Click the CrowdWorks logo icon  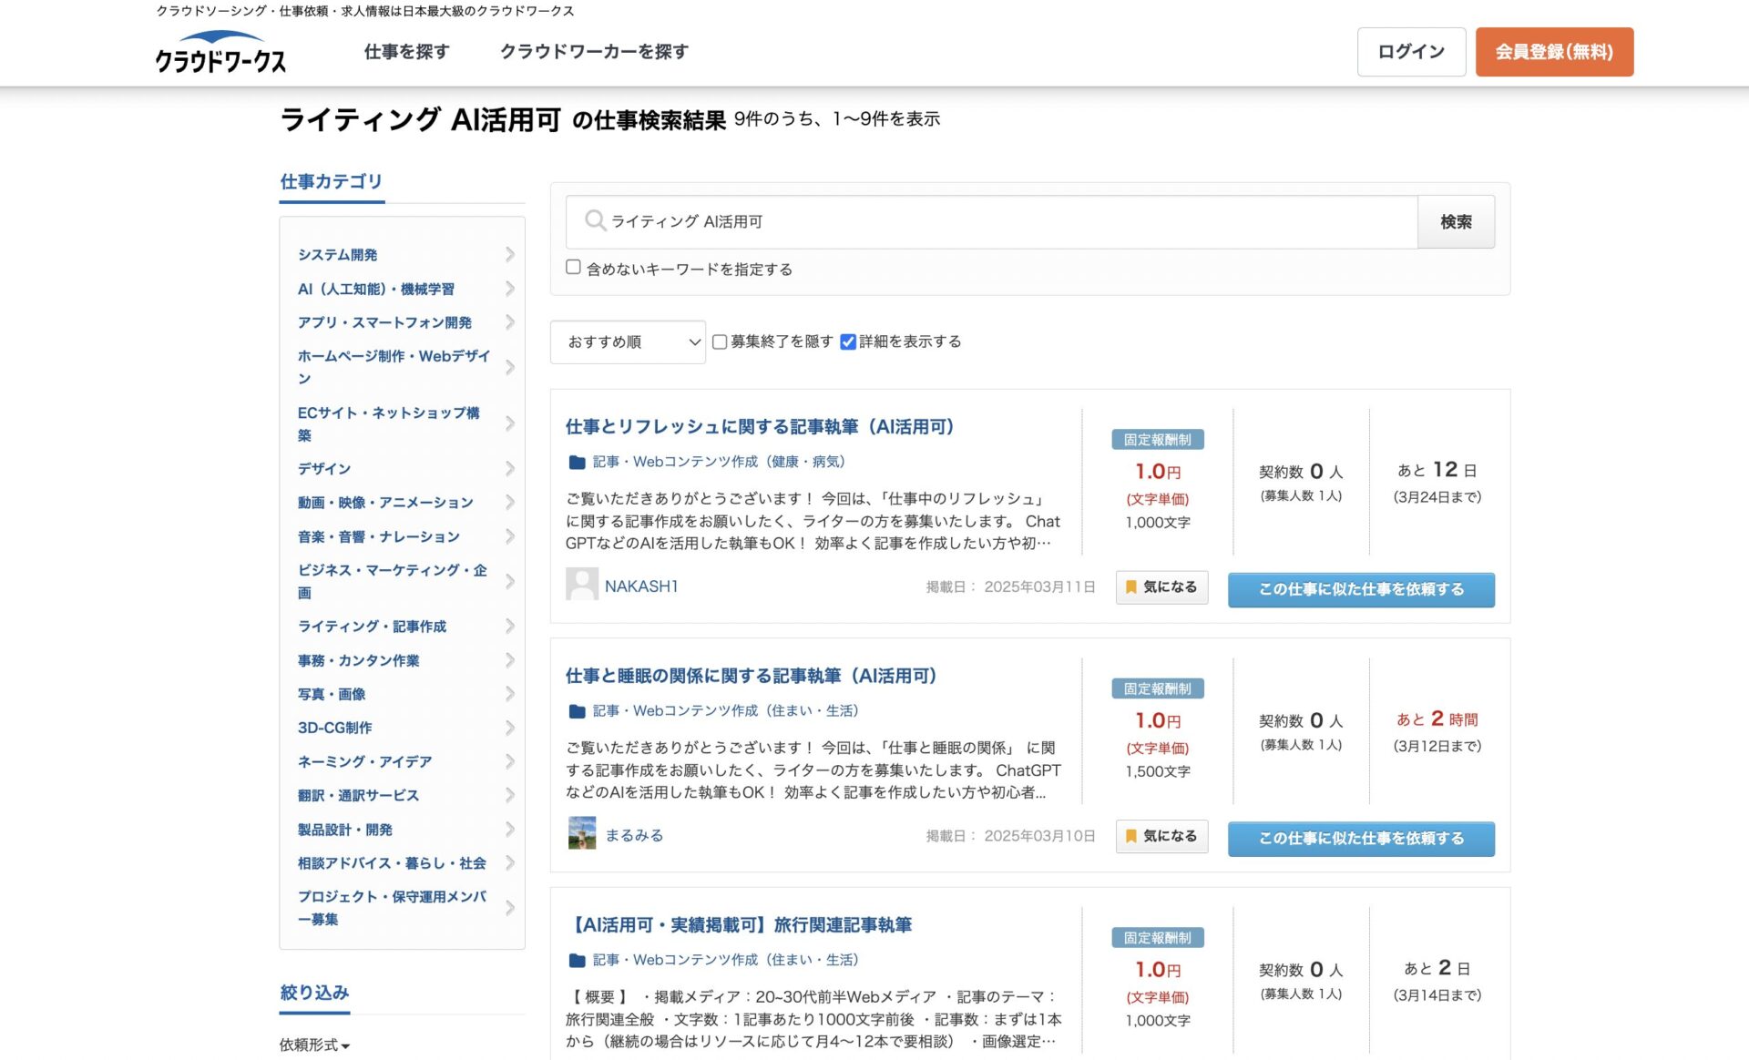[x=219, y=52]
